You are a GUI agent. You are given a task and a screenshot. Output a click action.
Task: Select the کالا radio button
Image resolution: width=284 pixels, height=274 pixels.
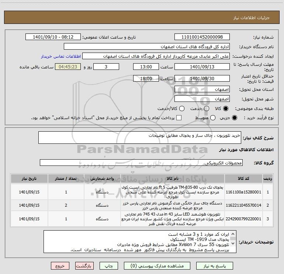[x=226, y=108]
